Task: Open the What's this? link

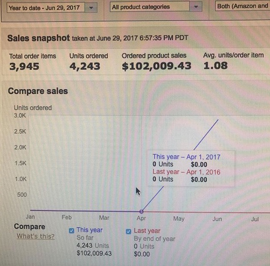Action: coord(36,236)
